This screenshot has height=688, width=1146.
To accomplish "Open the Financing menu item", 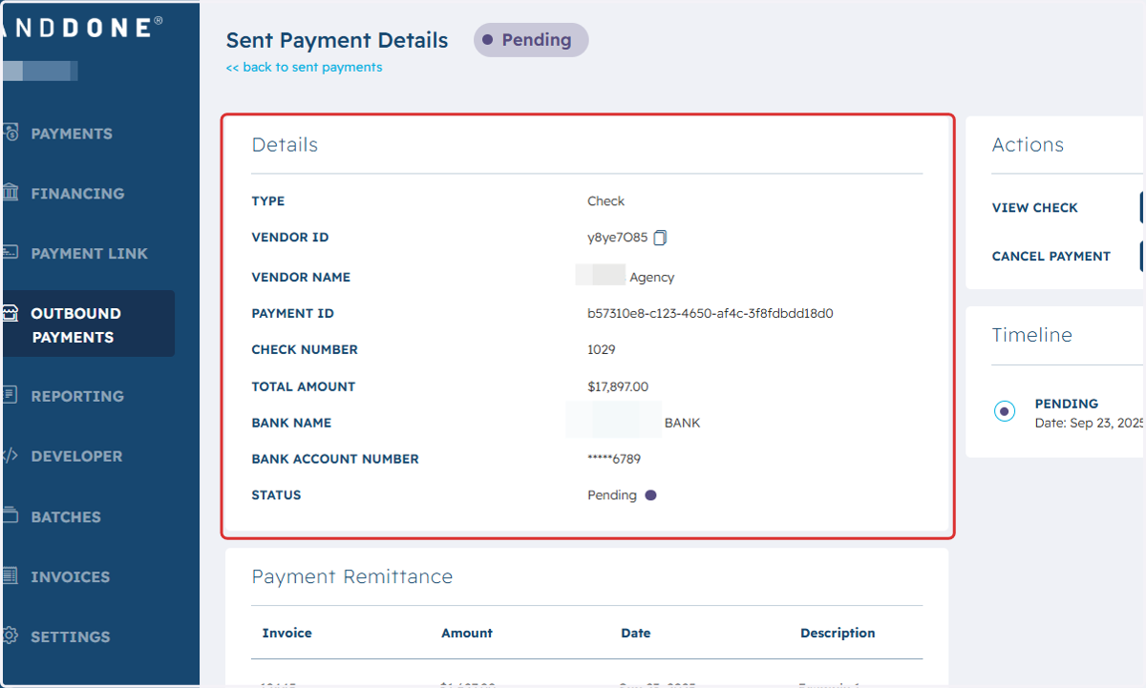I will tap(77, 194).
